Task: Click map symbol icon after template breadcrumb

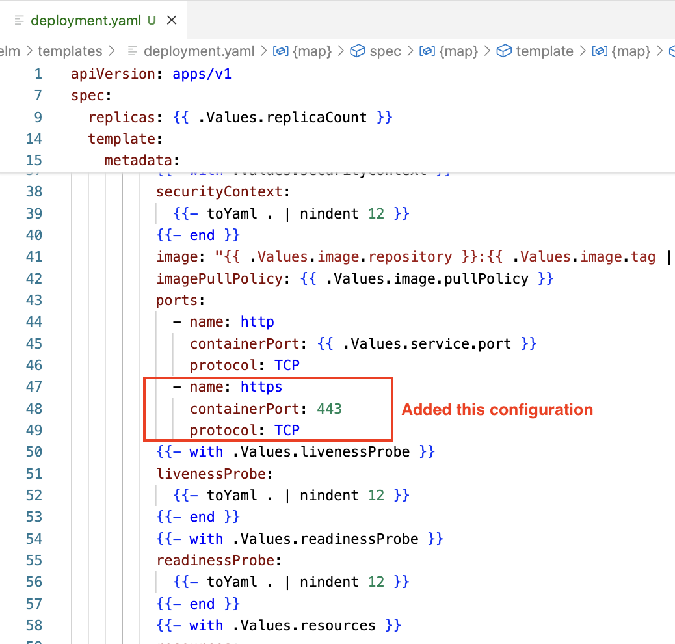Action: point(600,51)
